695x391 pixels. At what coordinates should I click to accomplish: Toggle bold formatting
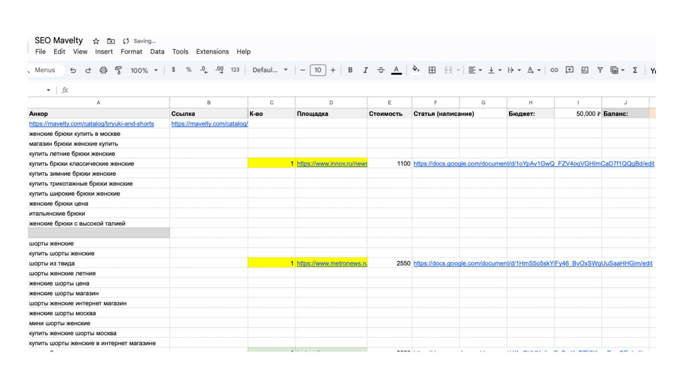click(x=350, y=70)
